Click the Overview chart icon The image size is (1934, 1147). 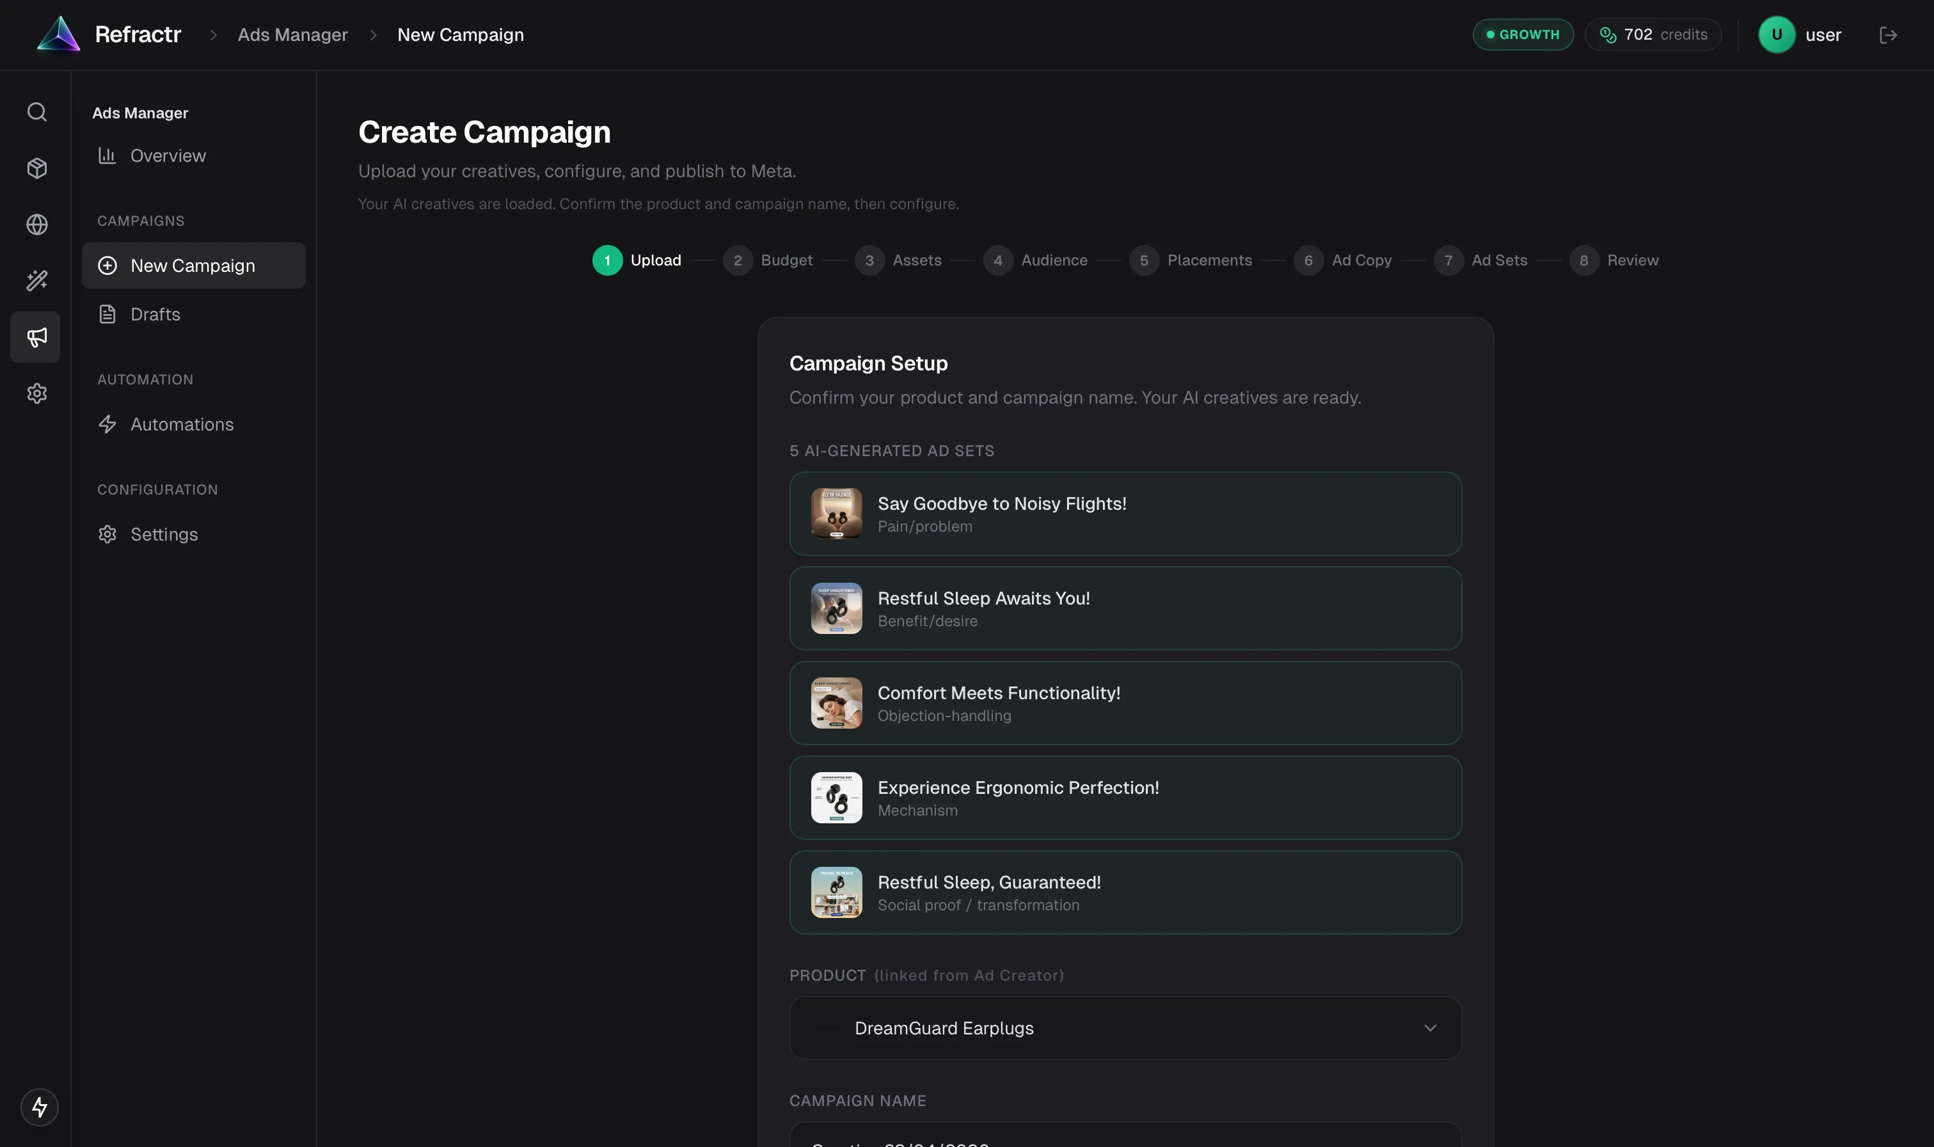107,155
